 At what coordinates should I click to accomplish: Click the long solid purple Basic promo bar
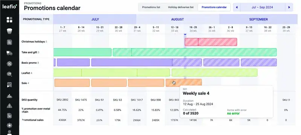(x=132, y=63)
